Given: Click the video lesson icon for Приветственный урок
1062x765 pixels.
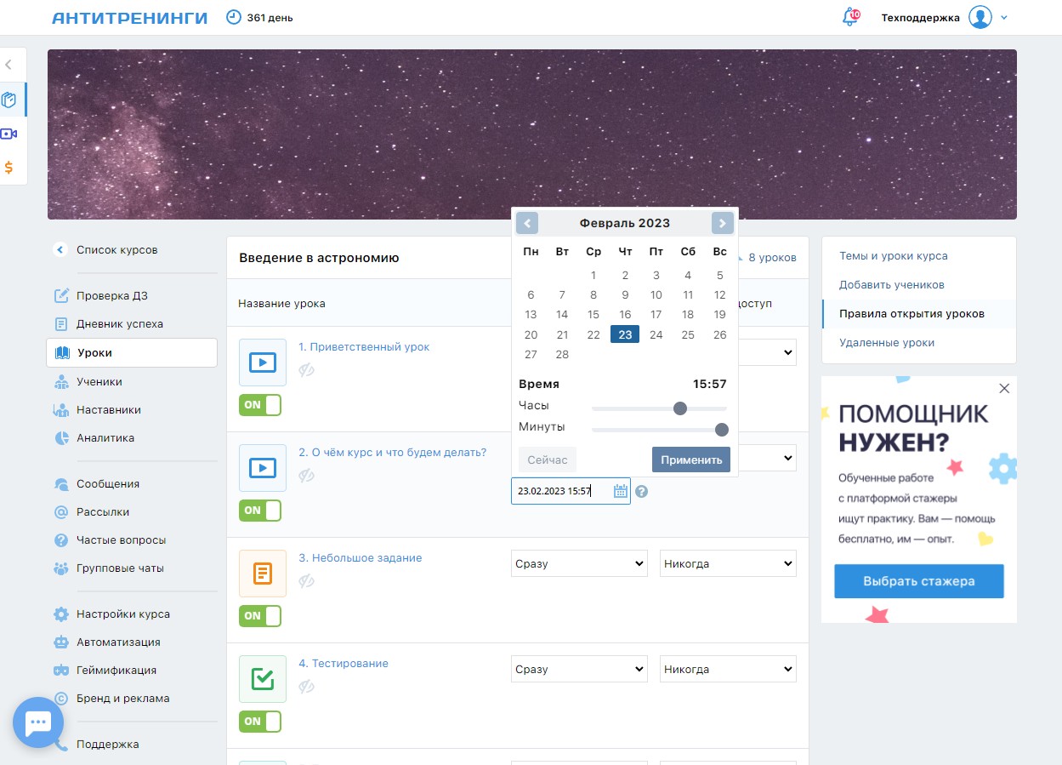Looking at the screenshot, I should [263, 363].
